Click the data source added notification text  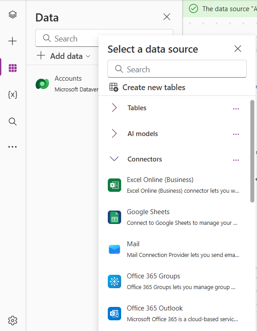229,9
